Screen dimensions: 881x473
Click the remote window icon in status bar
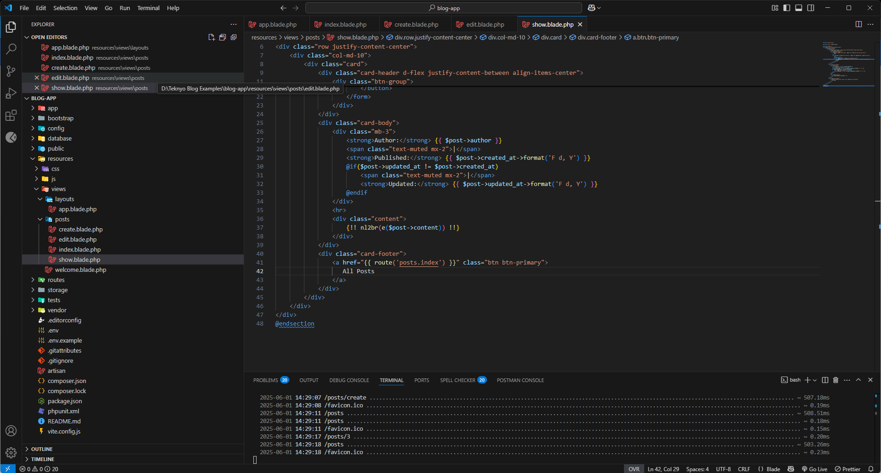(x=8, y=469)
